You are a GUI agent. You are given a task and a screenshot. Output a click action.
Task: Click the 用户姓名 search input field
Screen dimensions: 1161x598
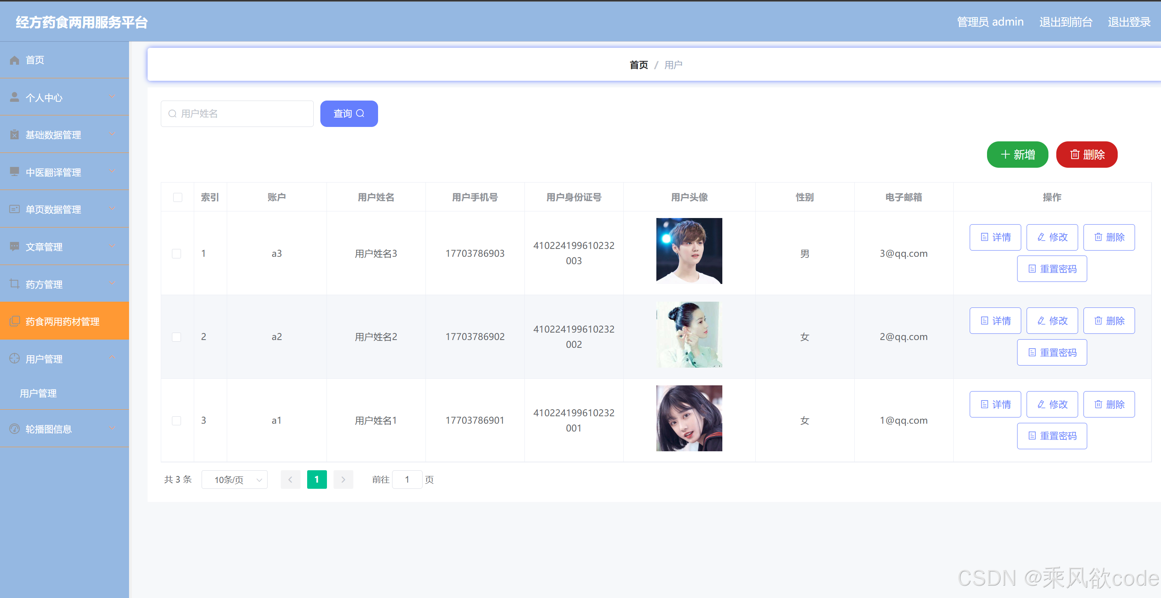click(x=237, y=114)
